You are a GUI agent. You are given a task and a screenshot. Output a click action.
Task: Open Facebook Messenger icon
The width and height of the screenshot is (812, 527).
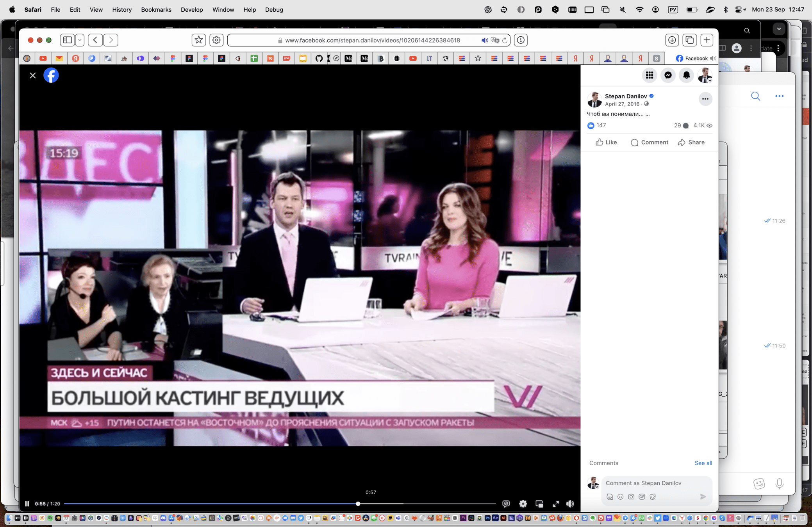pos(668,75)
